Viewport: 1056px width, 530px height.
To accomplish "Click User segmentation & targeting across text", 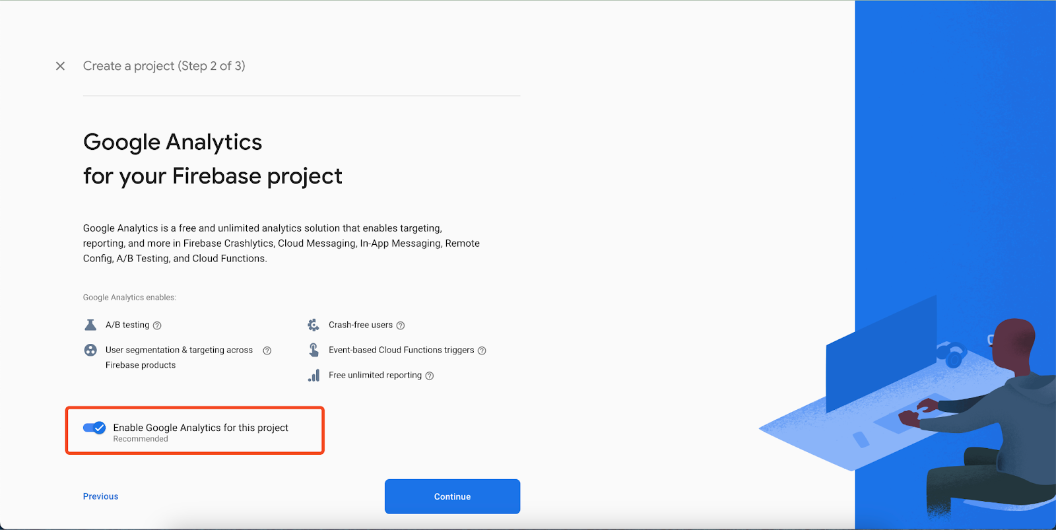I will (179, 350).
